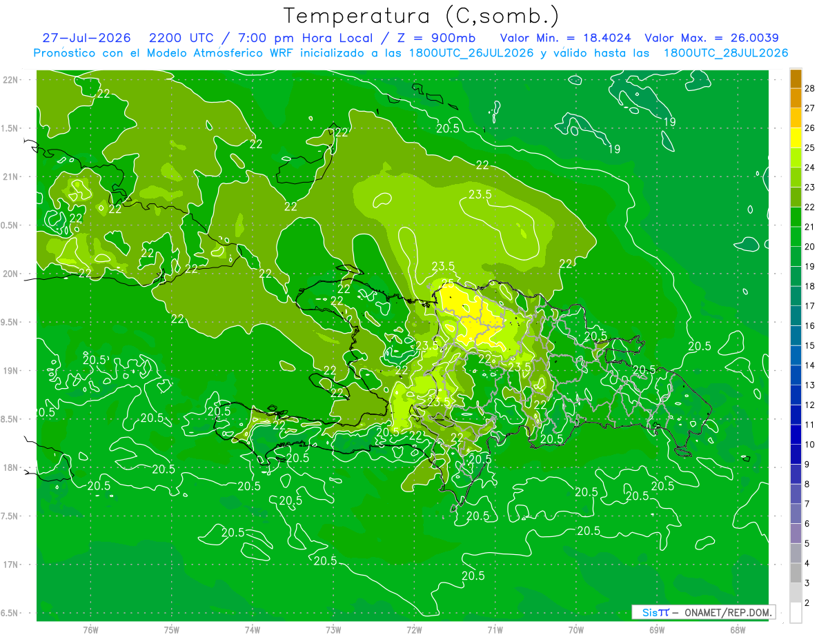
Task: Click the orange legend swatch above 28
Action: click(x=796, y=79)
